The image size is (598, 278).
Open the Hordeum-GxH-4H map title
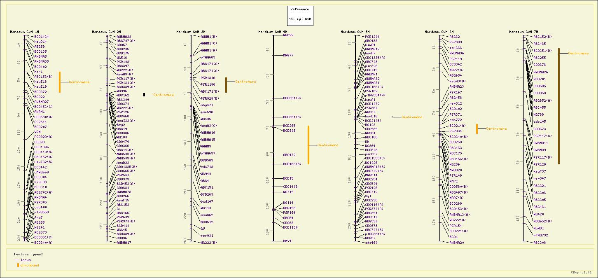pyautogui.click(x=272, y=32)
